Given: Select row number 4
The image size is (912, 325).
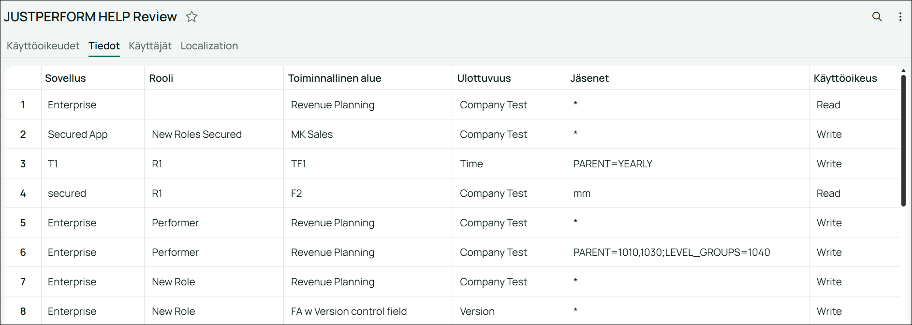Looking at the screenshot, I should coord(23,193).
